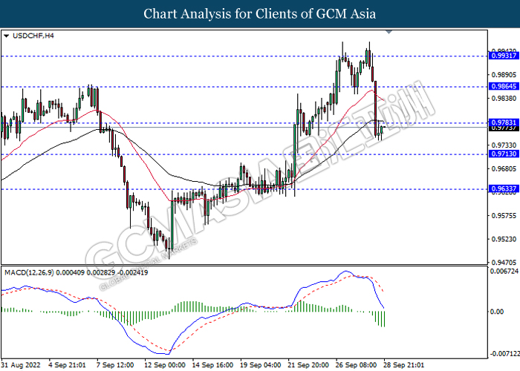Click the 0.95230 axis price value

pyautogui.click(x=504, y=239)
